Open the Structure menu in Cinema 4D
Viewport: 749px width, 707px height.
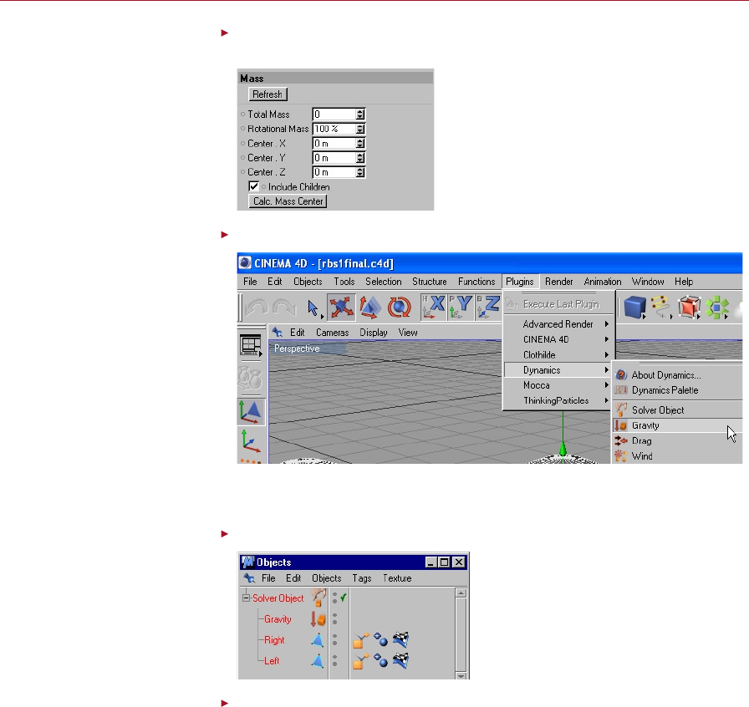pos(430,282)
